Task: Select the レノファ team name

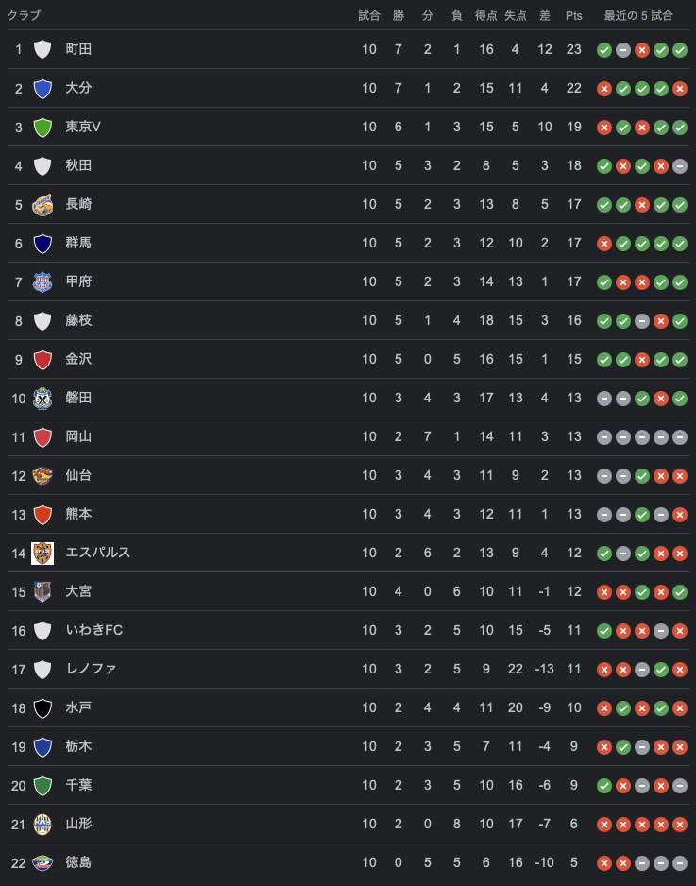Action: (x=91, y=669)
